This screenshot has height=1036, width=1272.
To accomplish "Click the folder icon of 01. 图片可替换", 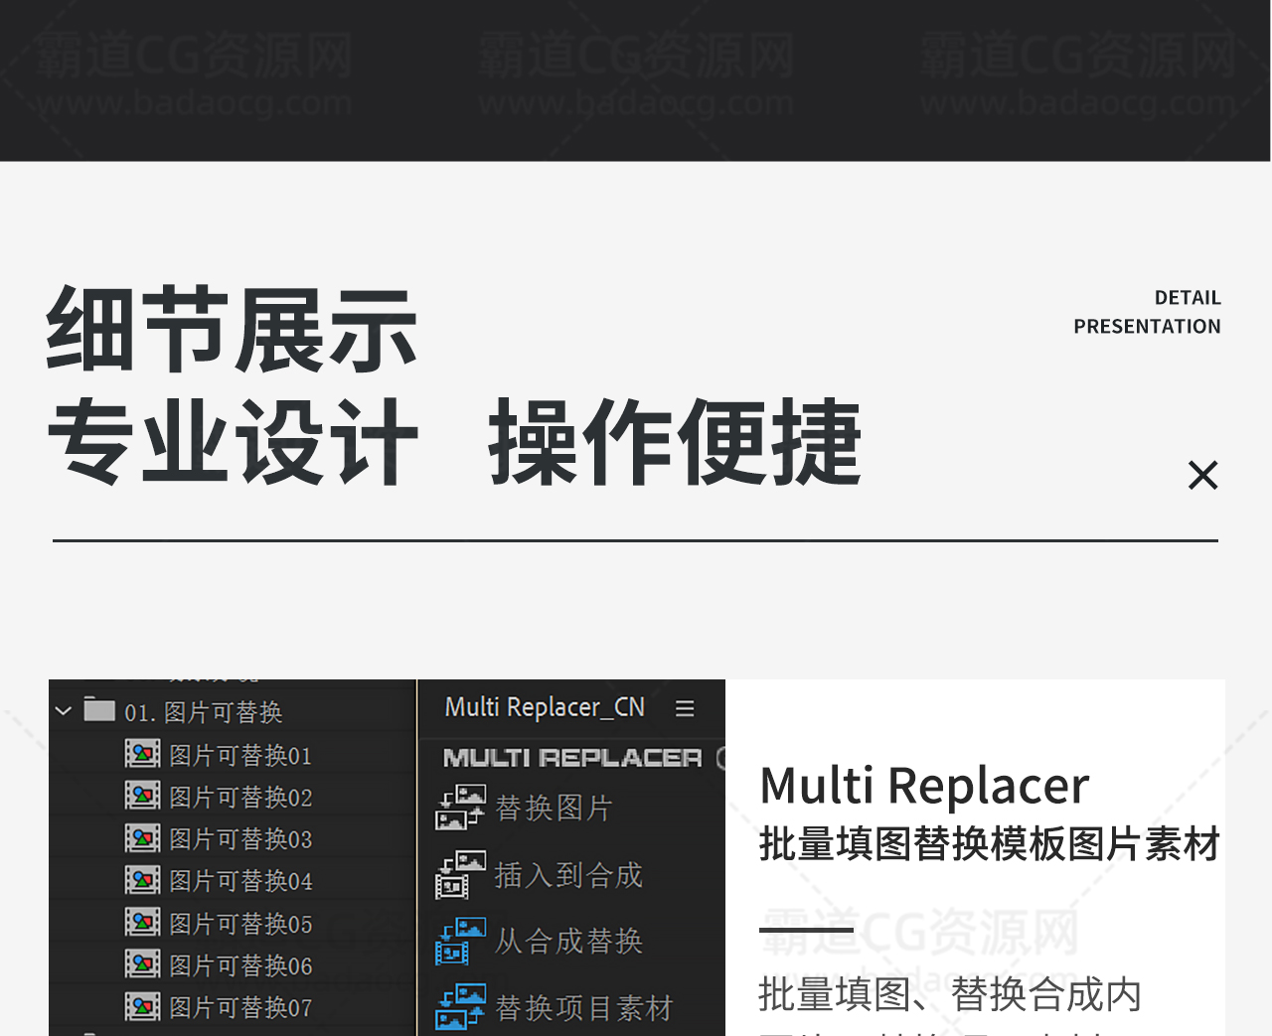I will coord(99,710).
